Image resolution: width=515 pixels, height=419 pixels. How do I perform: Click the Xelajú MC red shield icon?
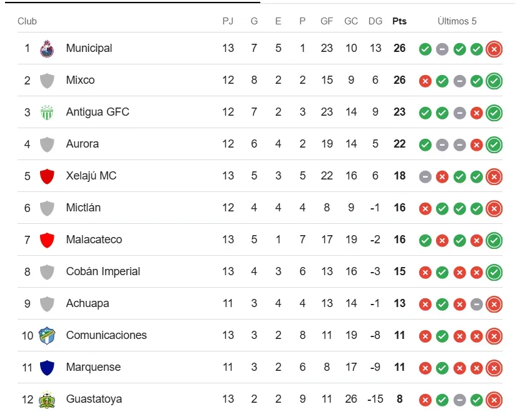click(x=47, y=176)
